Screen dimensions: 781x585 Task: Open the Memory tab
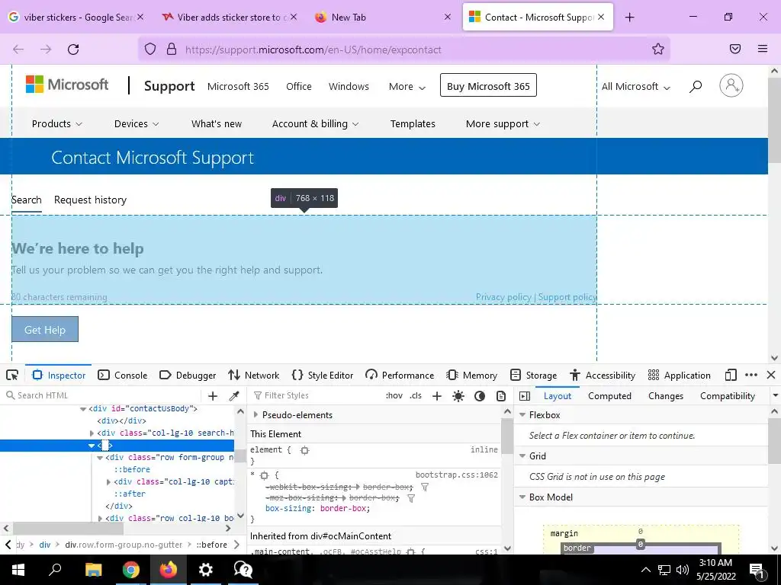coord(472,375)
